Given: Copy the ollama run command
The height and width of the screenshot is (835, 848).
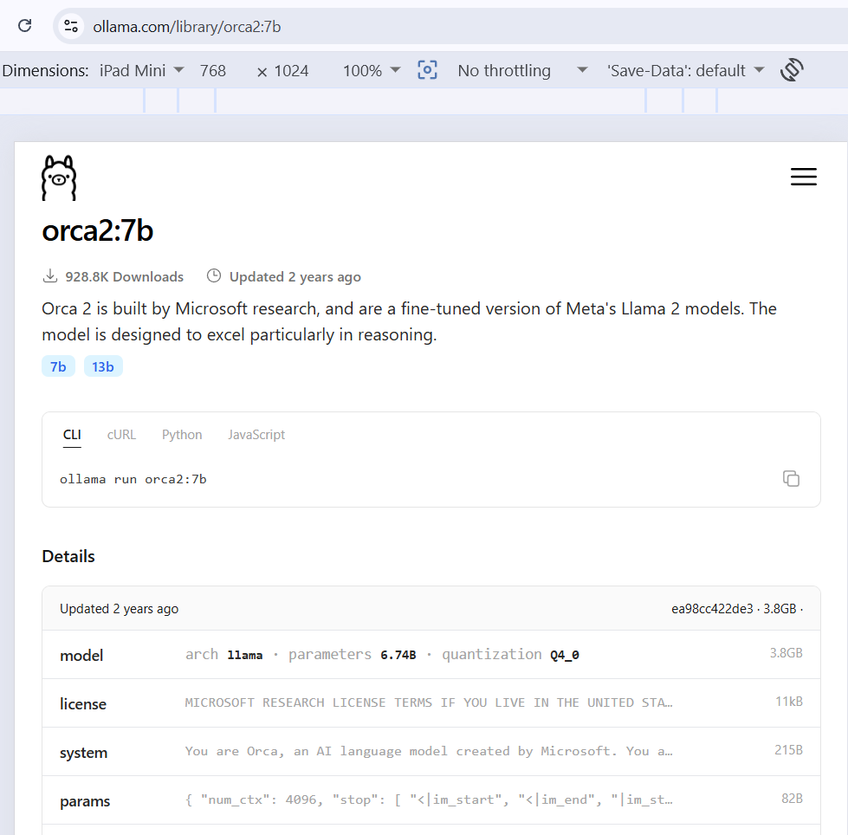Looking at the screenshot, I should tap(791, 479).
